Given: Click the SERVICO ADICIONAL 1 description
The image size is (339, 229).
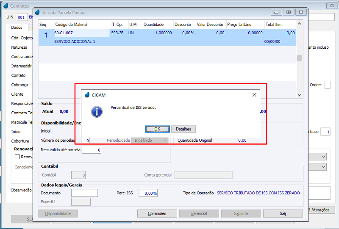Looking at the screenshot, I should click(x=75, y=41).
